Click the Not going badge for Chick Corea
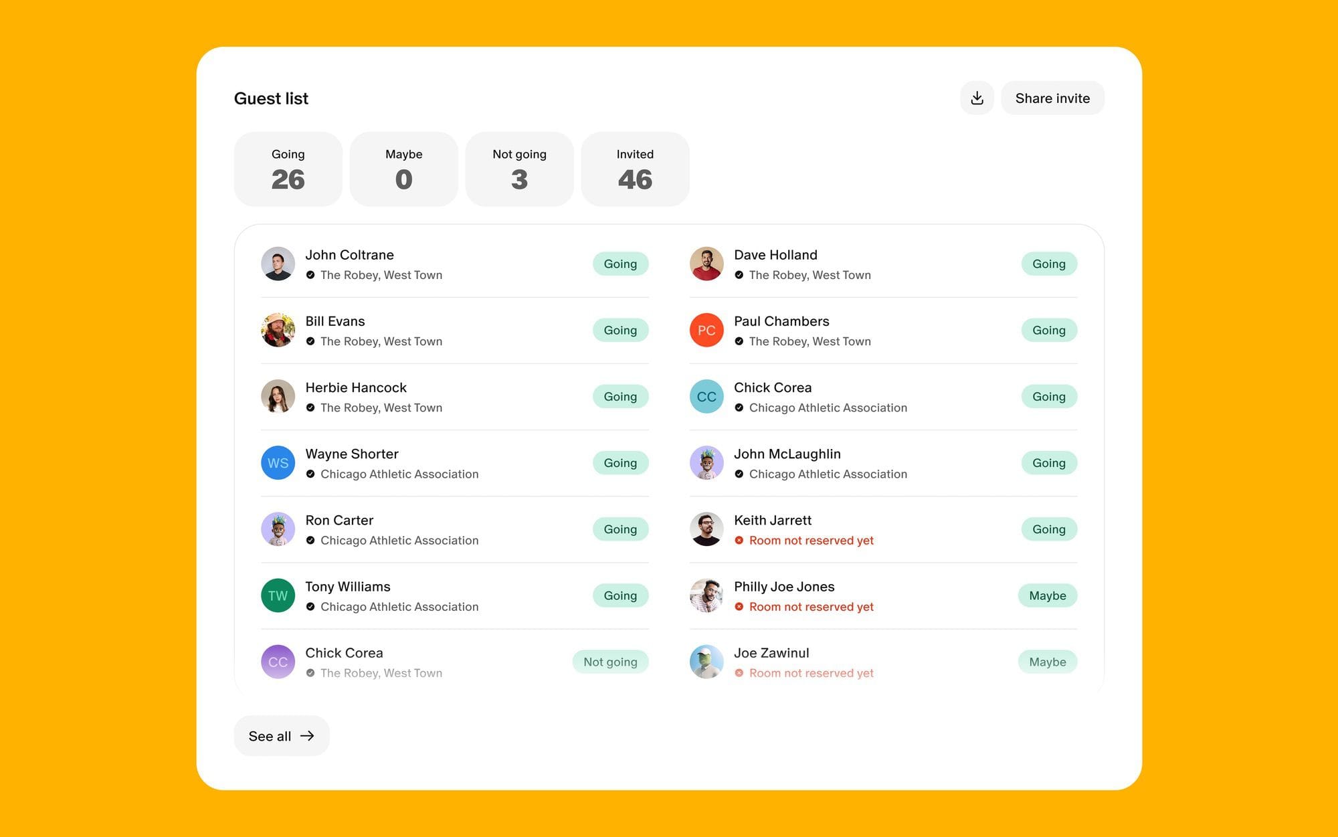Image resolution: width=1338 pixels, height=837 pixels. (610, 662)
